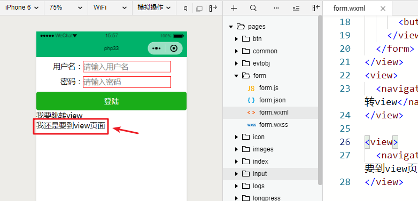418x201 pixels.
Task: Click the green 登陆 button
Action: (111, 101)
